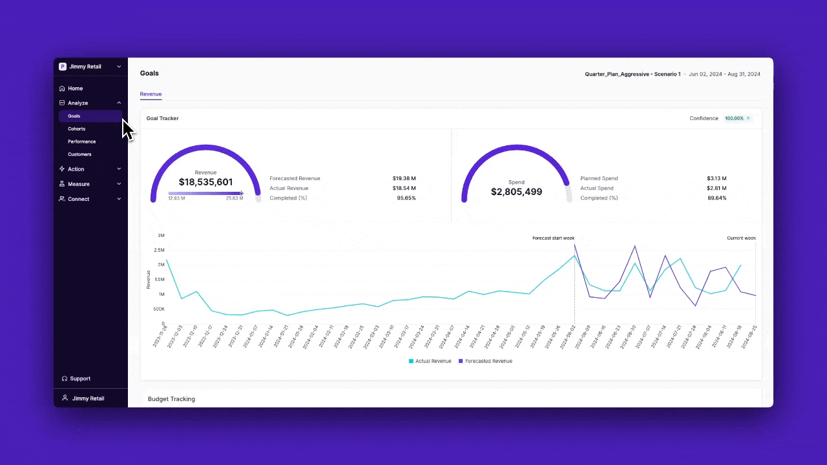Click the Confidence 100.00% badge
This screenshot has width=827, height=465.
click(x=738, y=119)
